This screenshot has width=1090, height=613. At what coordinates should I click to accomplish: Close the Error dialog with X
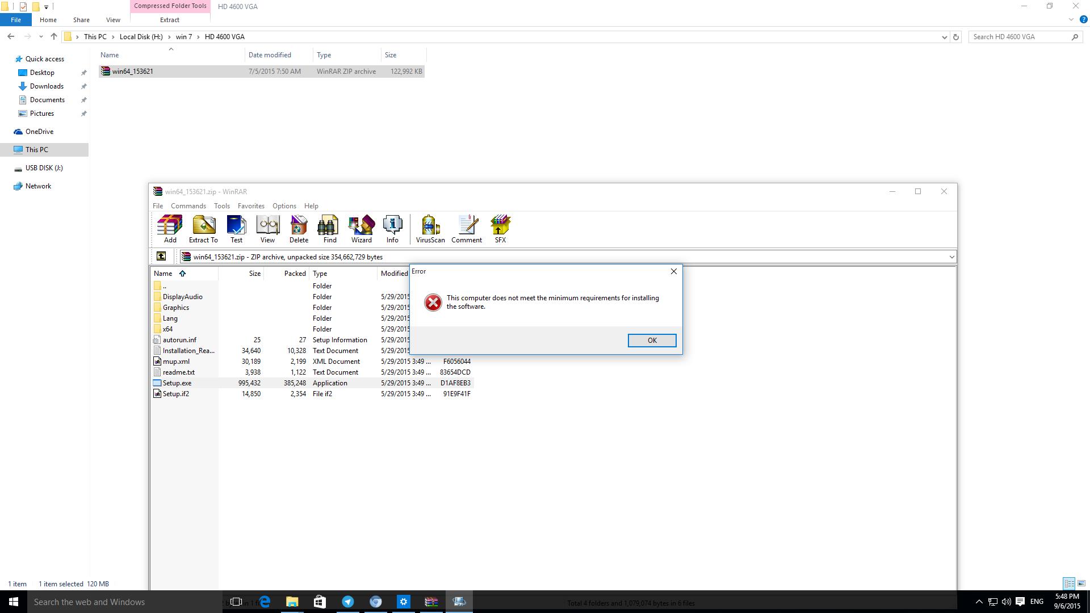click(x=674, y=271)
